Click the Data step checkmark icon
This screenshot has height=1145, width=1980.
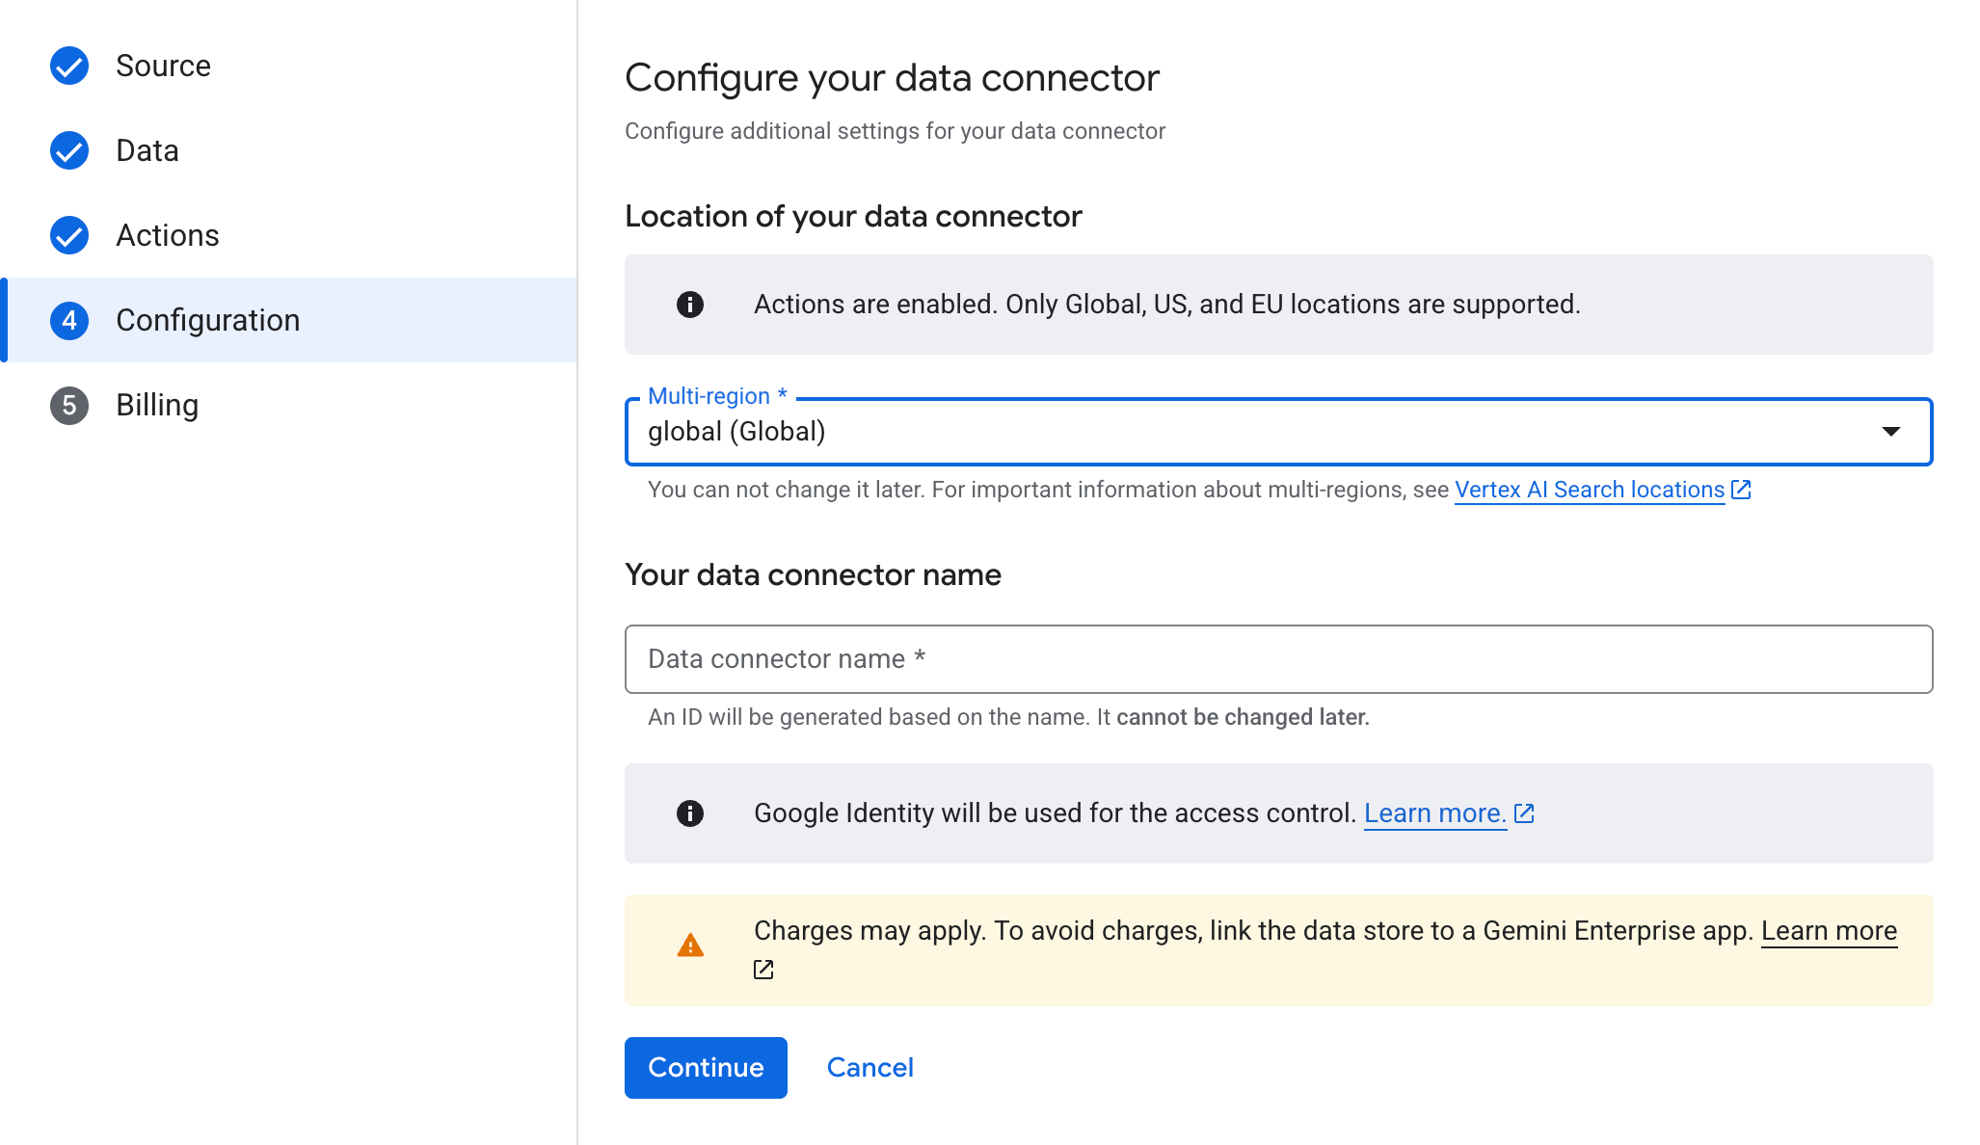click(68, 150)
